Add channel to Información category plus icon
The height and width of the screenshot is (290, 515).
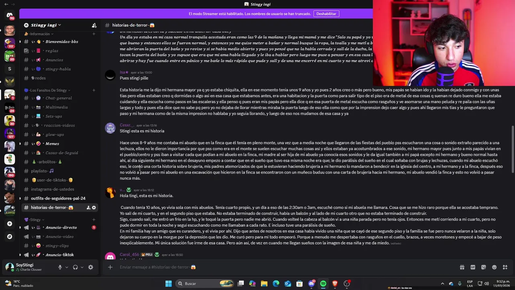tap(94, 34)
